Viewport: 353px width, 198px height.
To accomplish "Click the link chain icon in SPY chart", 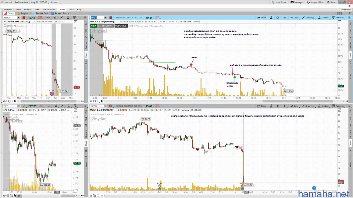I will click(x=24, y=106).
